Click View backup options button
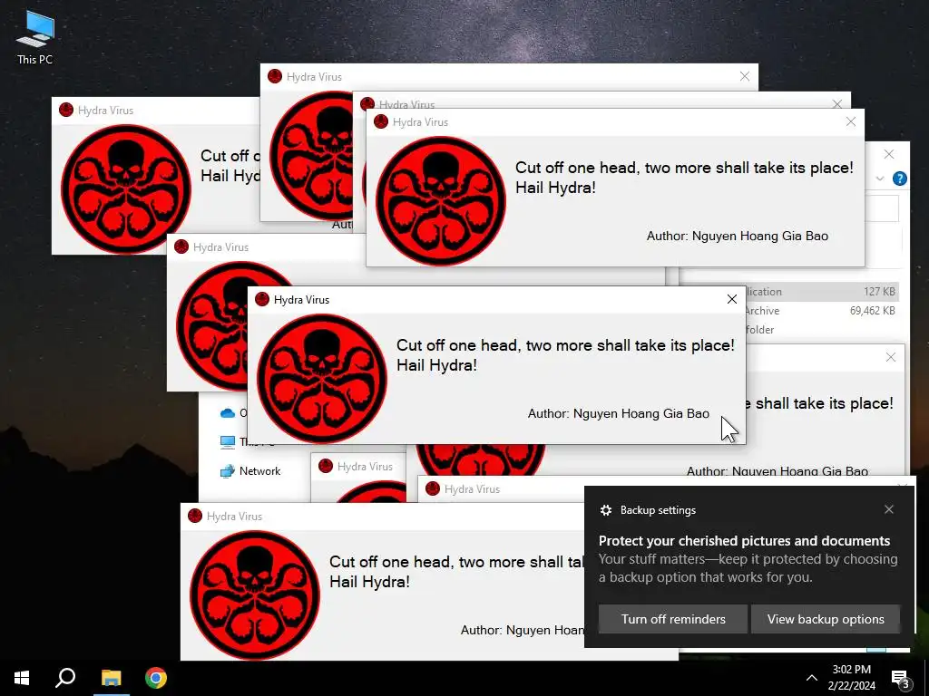The height and width of the screenshot is (696, 929). click(826, 619)
